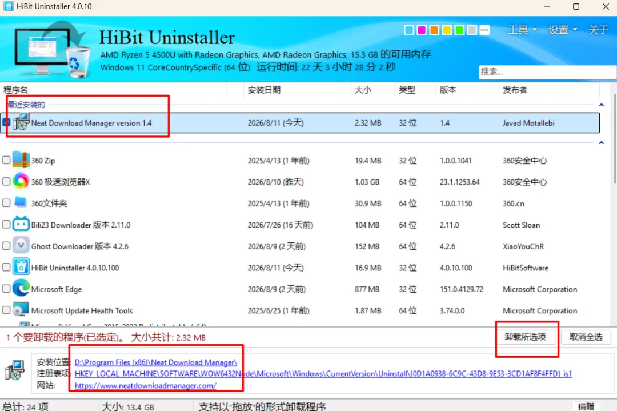Viewport: 617px width, 411px height.
Task: Click the program list vertical scrollbar
Action: click(614, 138)
